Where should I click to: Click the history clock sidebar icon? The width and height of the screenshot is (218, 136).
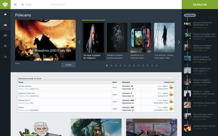click(5, 46)
